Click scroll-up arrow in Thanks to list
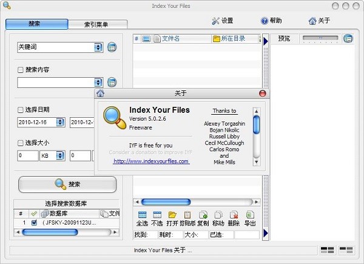 coord(256,111)
